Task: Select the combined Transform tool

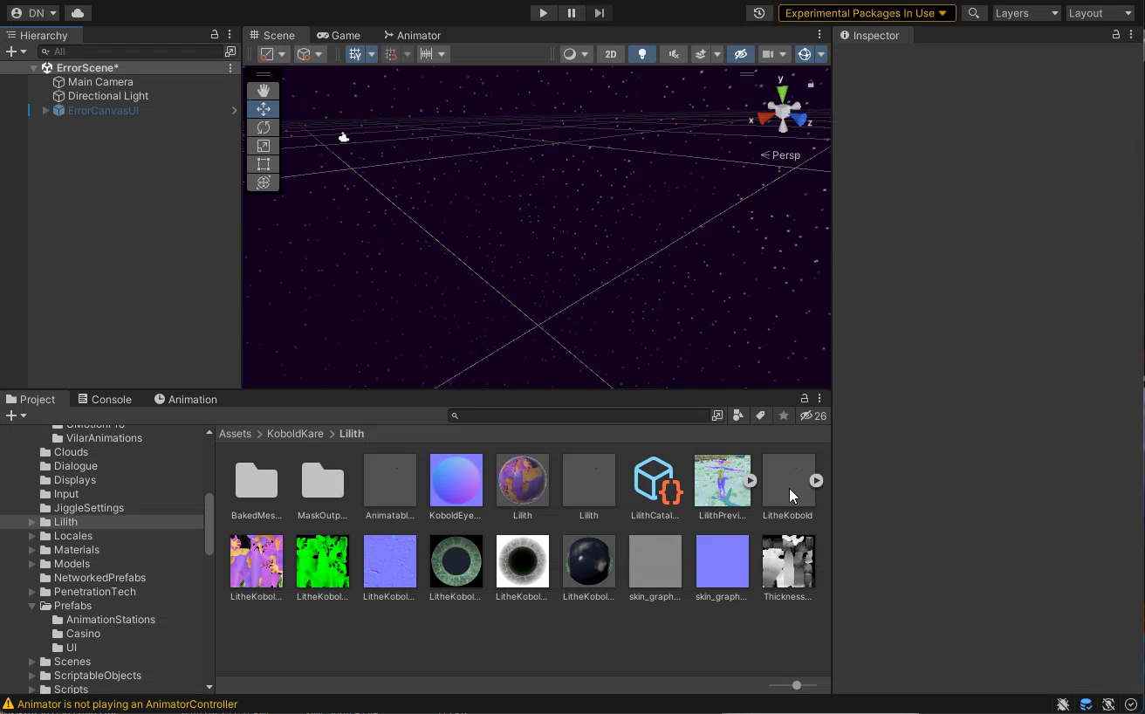Action: pyautogui.click(x=264, y=182)
